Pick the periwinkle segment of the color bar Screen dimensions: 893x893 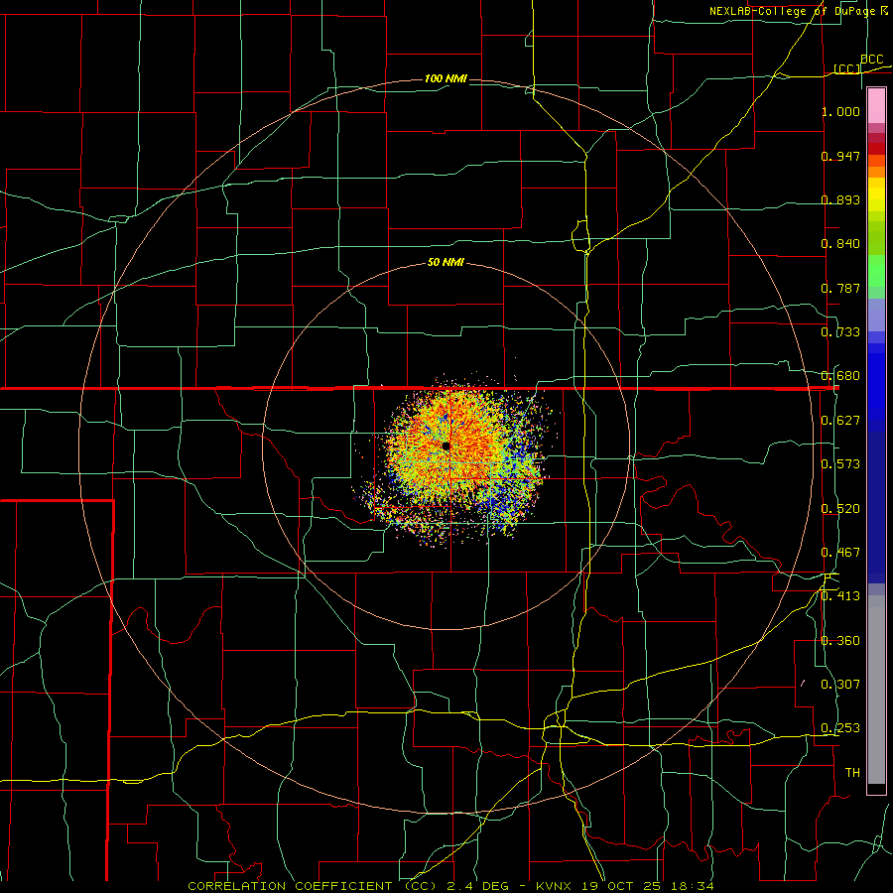876,315
